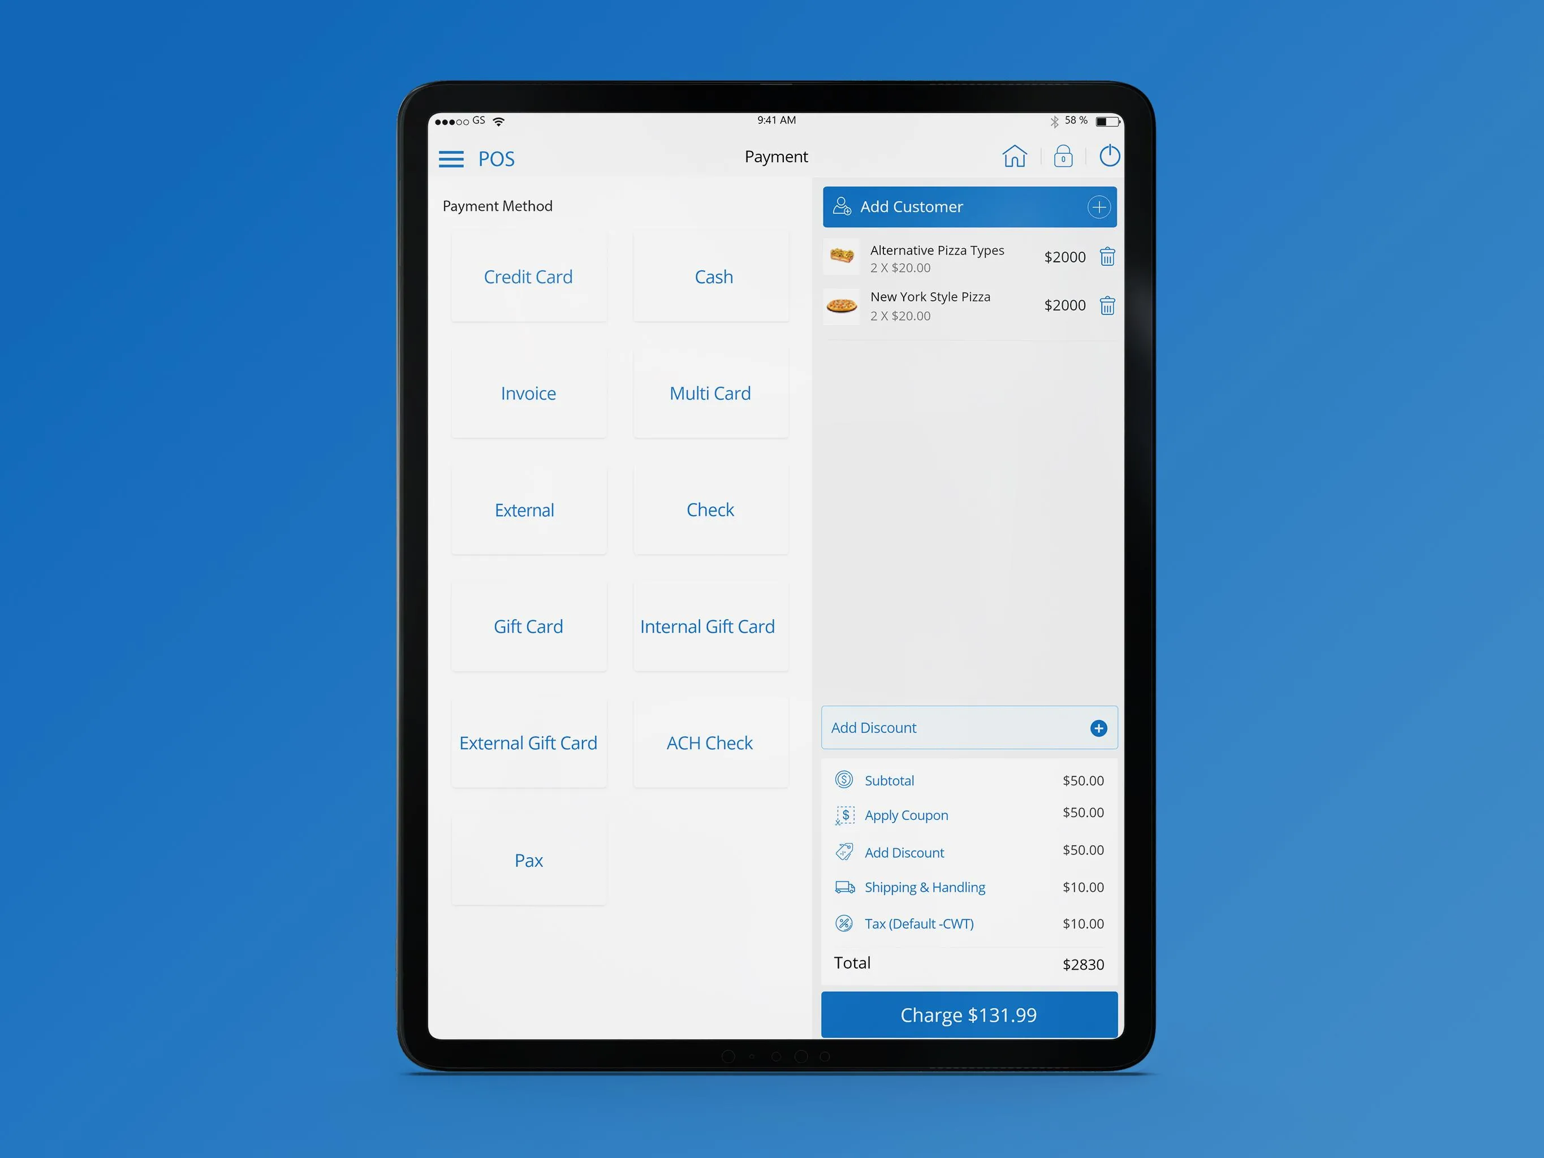
Task: Click the delete icon for New York Style Pizza
Action: pyautogui.click(x=1103, y=306)
